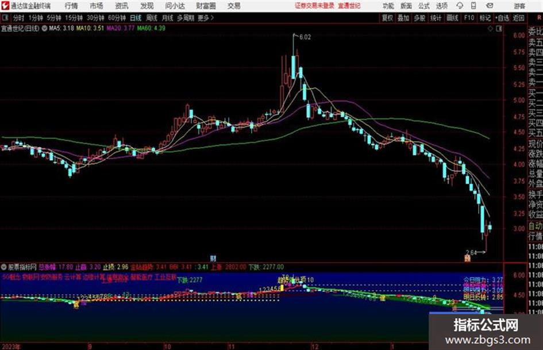The image size is (543, 350).
Task: Click the 下跌: 2277.00 indicator value
Action: [x=266, y=267]
